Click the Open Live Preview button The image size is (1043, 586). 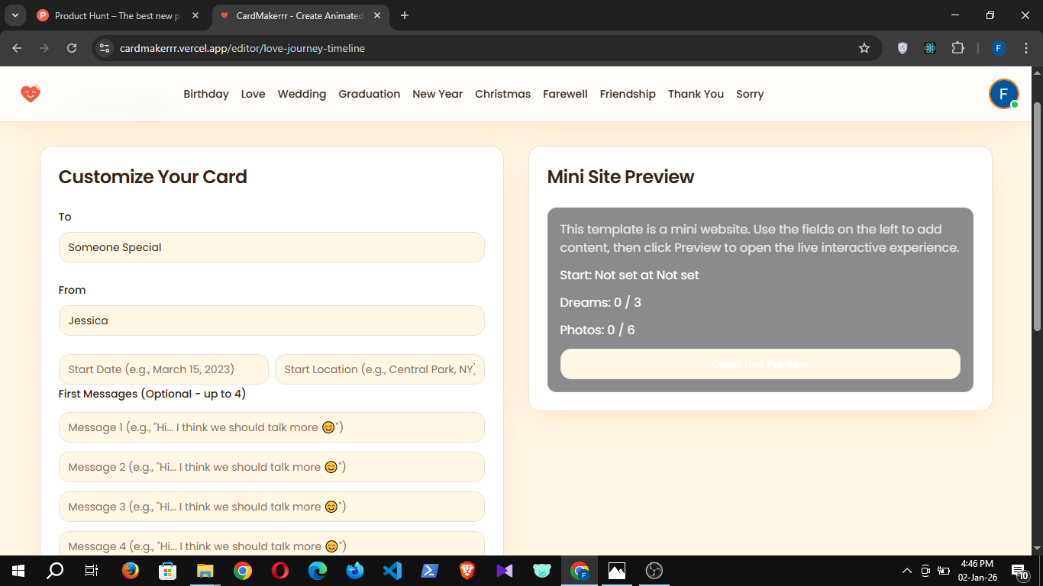click(x=760, y=364)
